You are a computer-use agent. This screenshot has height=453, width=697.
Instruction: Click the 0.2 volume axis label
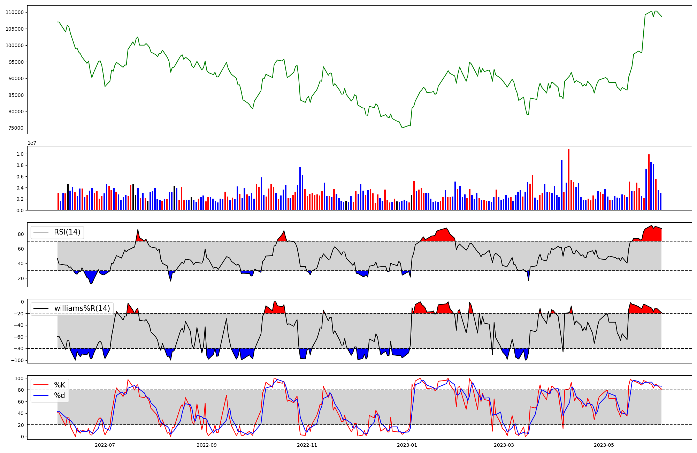(x=20, y=199)
